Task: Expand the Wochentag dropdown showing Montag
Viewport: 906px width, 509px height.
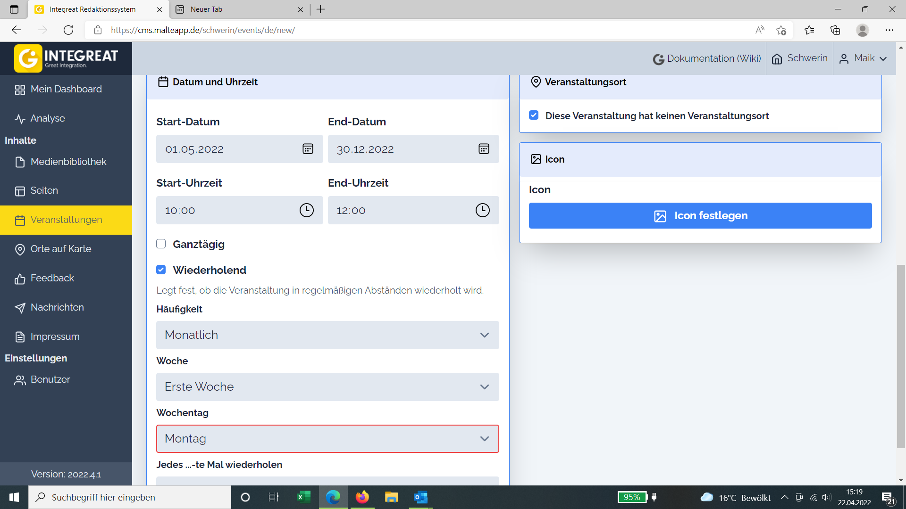Action: [327, 439]
